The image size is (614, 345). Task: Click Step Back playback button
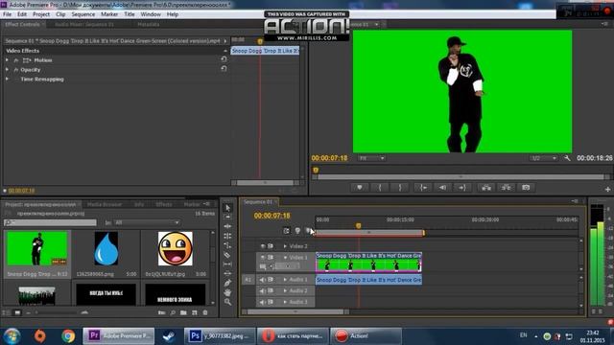point(442,188)
